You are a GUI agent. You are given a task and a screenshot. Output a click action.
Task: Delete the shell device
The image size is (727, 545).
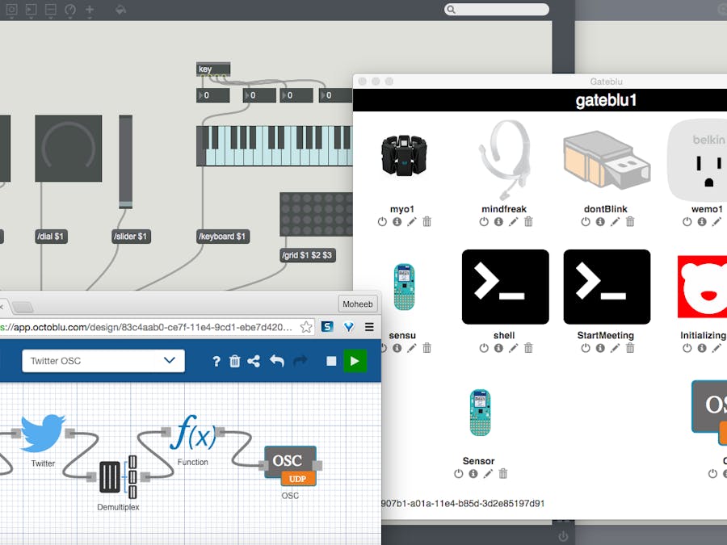point(528,348)
